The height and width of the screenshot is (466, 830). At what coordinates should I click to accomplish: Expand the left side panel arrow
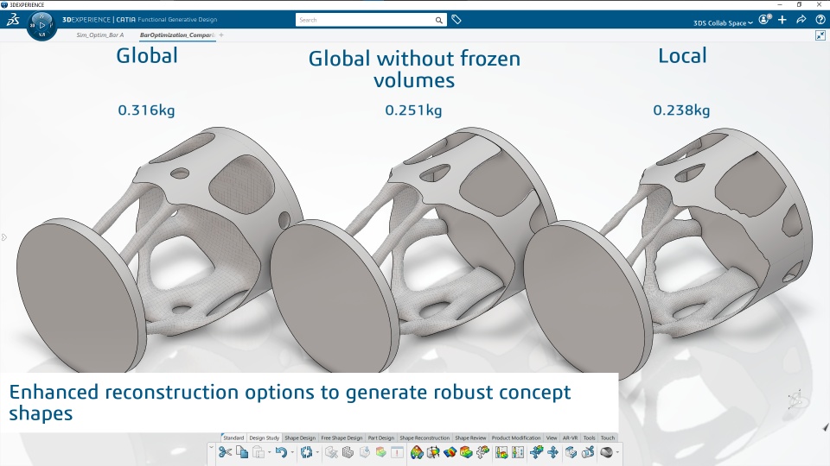(3, 237)
